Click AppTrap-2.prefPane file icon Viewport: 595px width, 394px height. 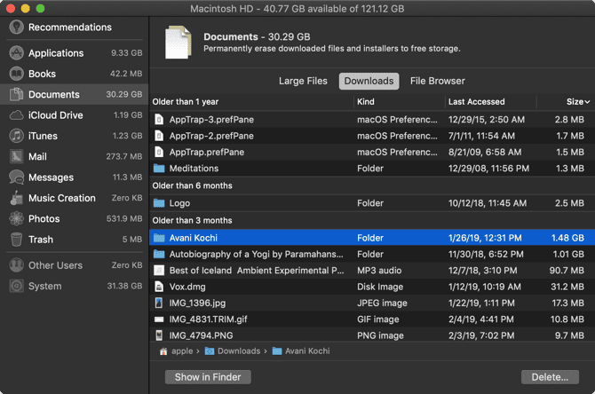pos(159,136)
